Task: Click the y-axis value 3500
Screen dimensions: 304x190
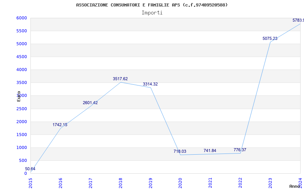Action: [x=22, y=82]
